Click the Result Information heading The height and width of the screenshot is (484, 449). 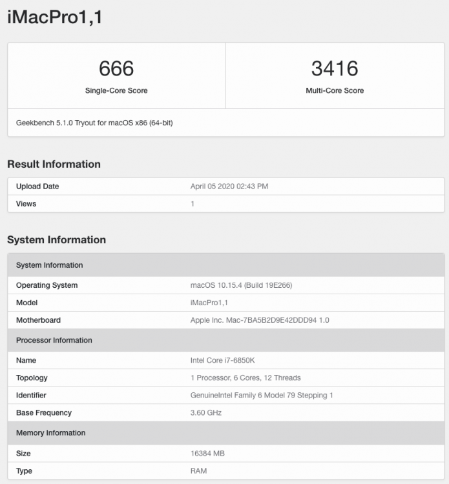(54, 164)
